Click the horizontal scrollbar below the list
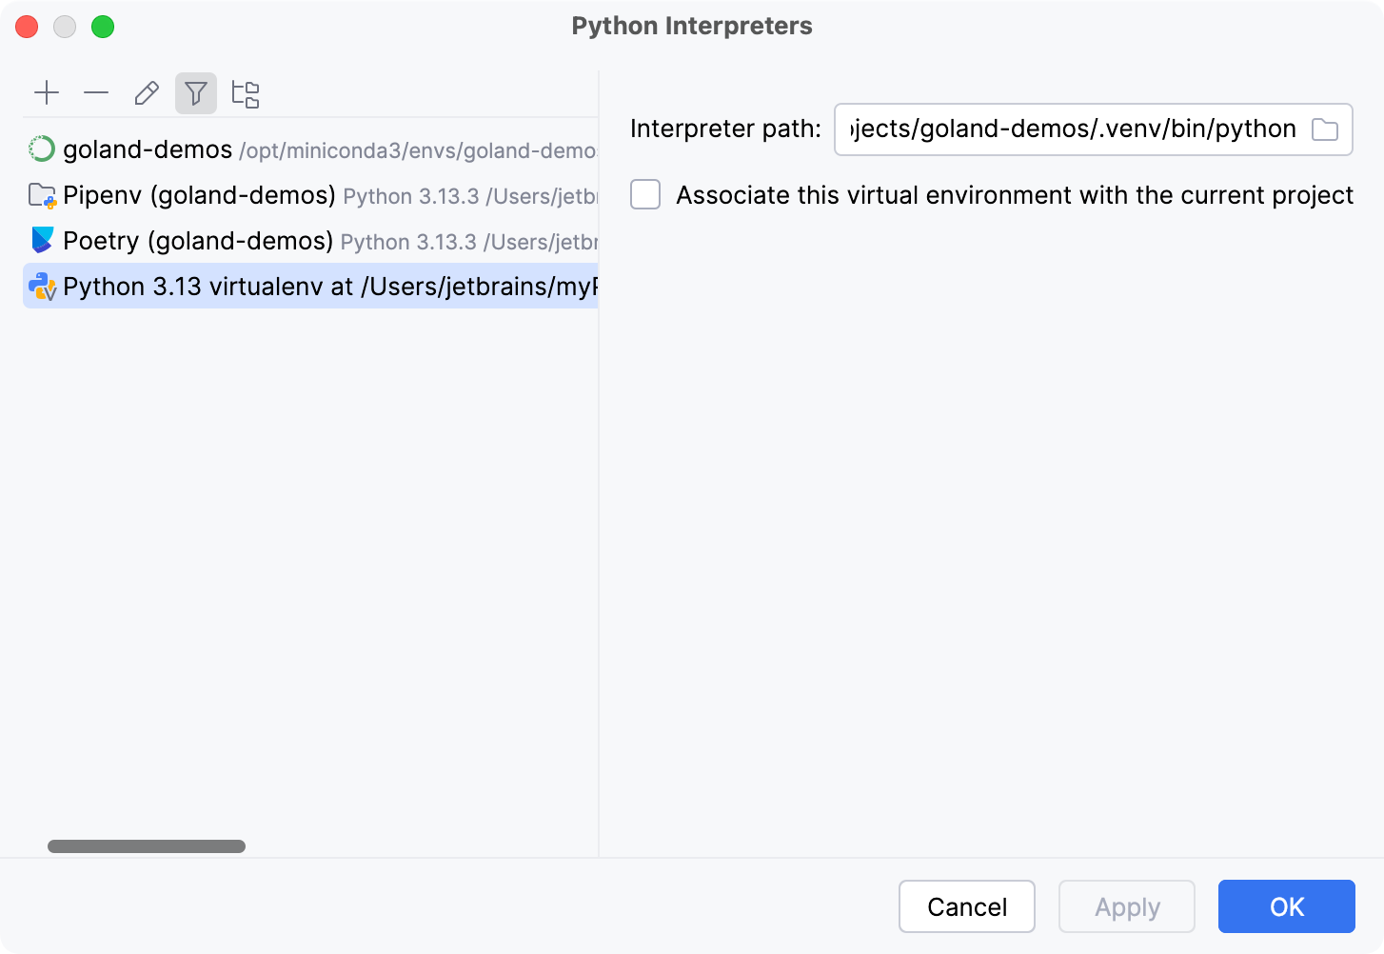The image size is (1384, 954). 146,845
